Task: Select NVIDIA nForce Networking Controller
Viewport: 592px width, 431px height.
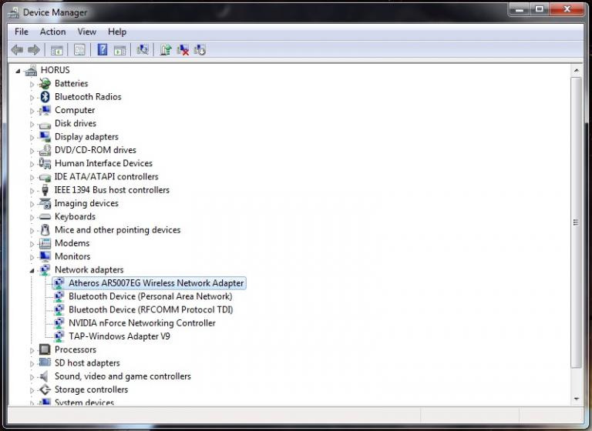Action: [142, 323]
